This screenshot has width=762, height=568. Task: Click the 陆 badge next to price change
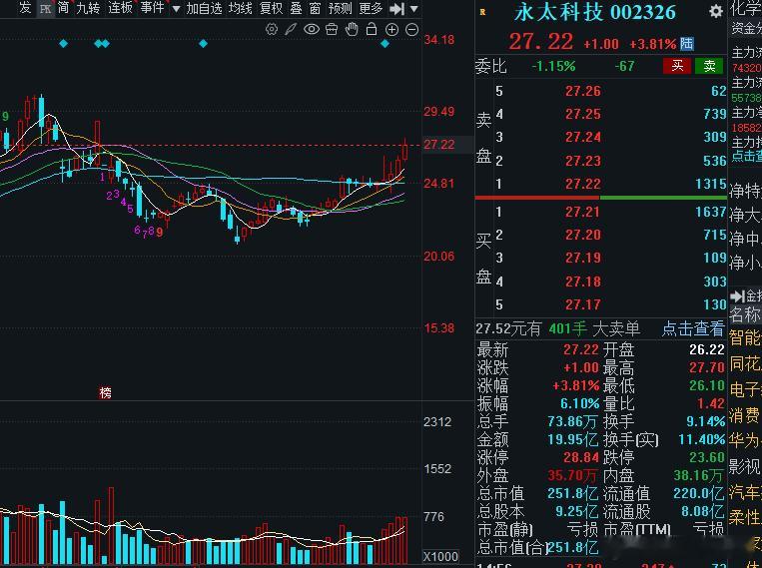[x=687, y=44]
